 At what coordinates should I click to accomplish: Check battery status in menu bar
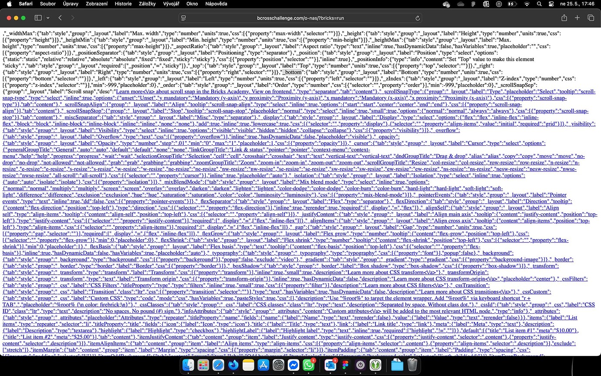point(512,4)
